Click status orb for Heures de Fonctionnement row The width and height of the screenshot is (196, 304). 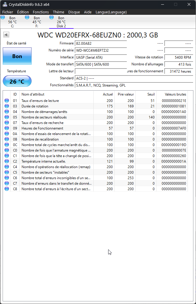pyautogui.click(x=6, y=128)
